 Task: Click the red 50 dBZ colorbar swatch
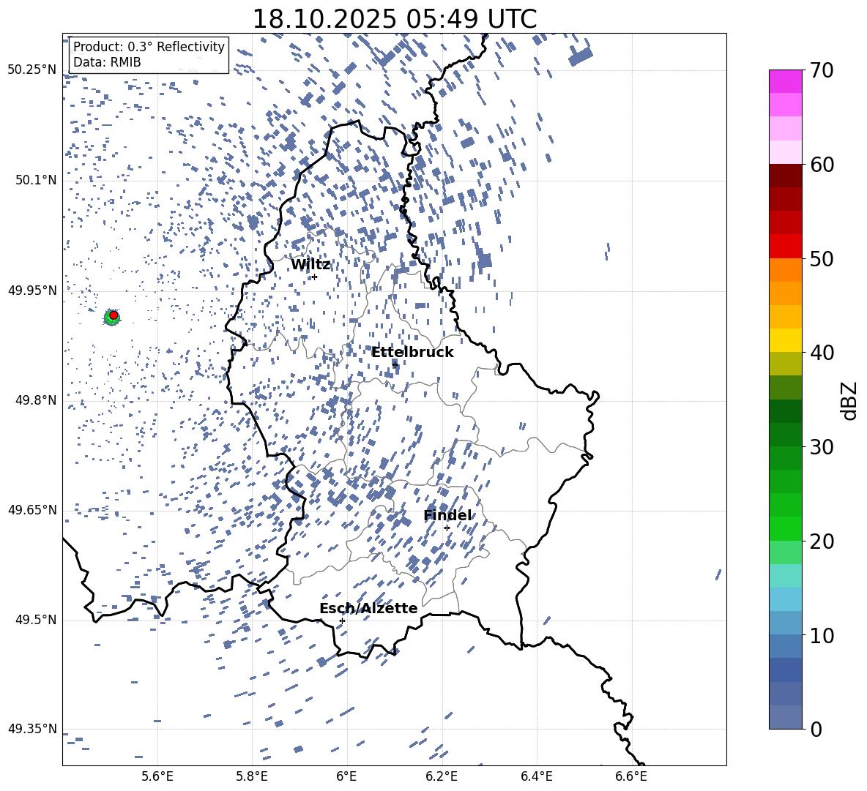tap(785, 246)
